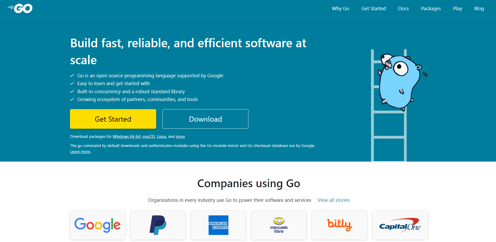Click the yellow Get Started button
Screen dimensions: 496x242
[113, 119]
